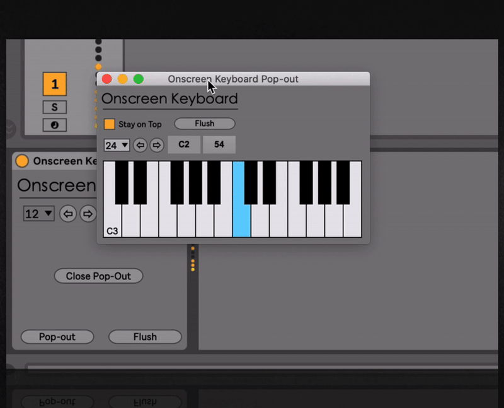Click Flush in the pop-out window
Screen dimensions: 504x408
coord(204,124)
